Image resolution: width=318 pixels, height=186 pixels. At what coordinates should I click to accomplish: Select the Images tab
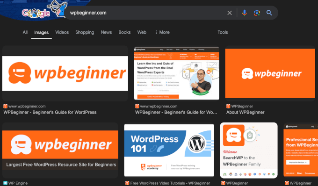click(x=41, y=32)
